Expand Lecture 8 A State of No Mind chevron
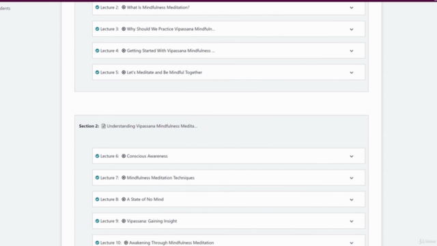This screenshot has width=437, height=246. tap(352, 200)
